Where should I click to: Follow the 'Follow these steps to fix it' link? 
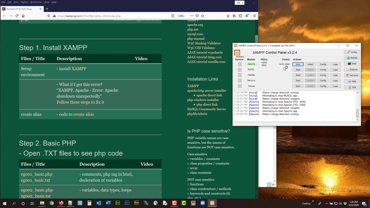80,102
